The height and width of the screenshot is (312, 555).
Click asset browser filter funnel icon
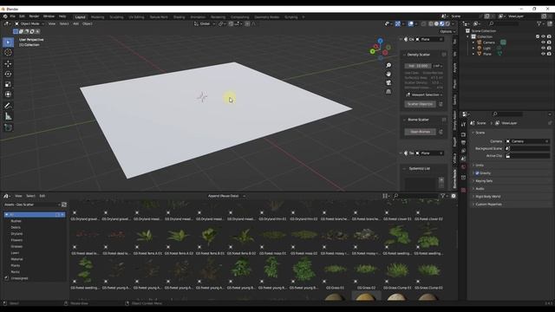tap(443, 196)
